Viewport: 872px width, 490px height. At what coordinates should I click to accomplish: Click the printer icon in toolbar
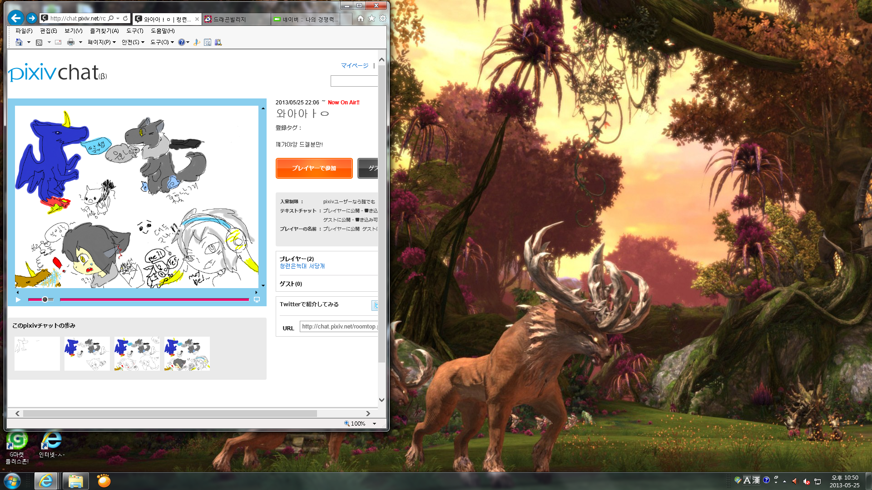(70, 42)
